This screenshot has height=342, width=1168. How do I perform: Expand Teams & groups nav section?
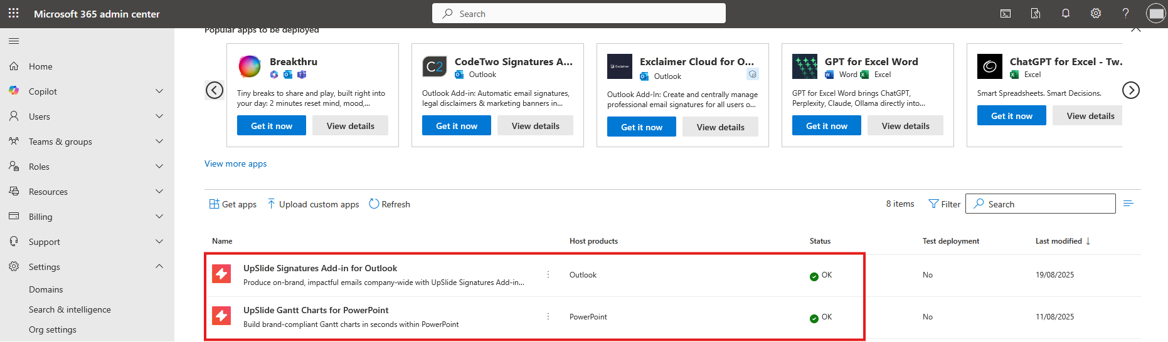[159, 141]
